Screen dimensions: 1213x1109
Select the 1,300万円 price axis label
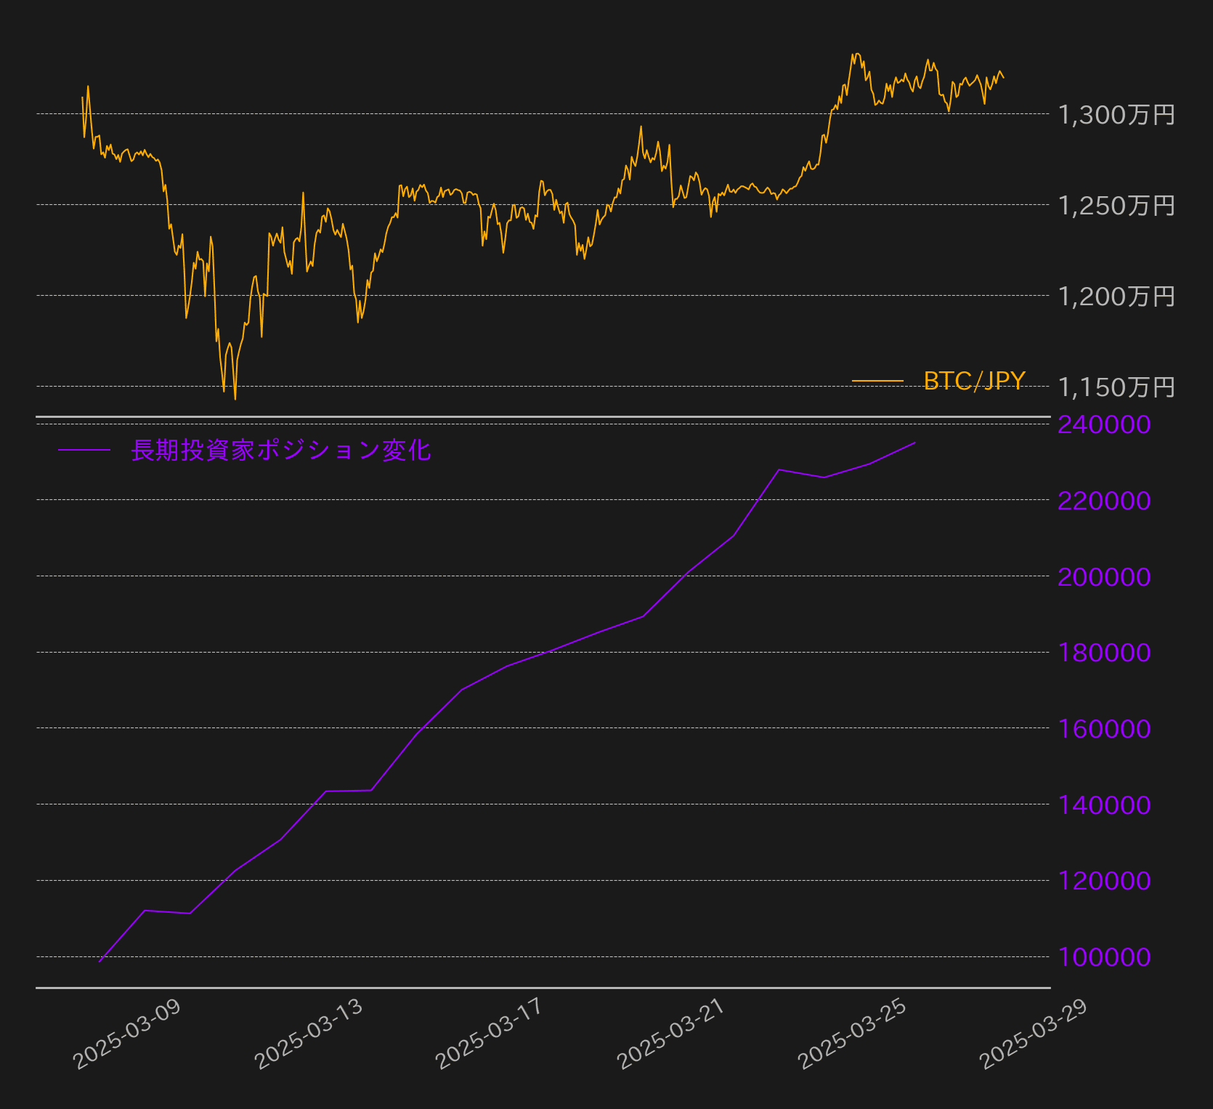click(1116, 115)
